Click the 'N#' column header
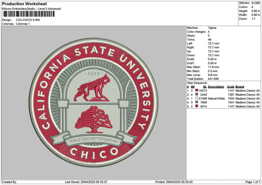 pos(193,87)
